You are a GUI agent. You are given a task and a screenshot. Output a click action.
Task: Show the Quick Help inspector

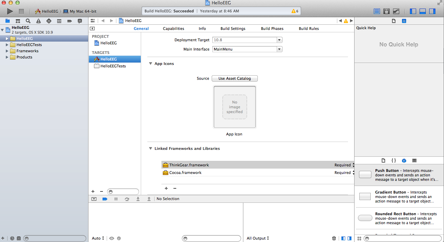(404, 21)
